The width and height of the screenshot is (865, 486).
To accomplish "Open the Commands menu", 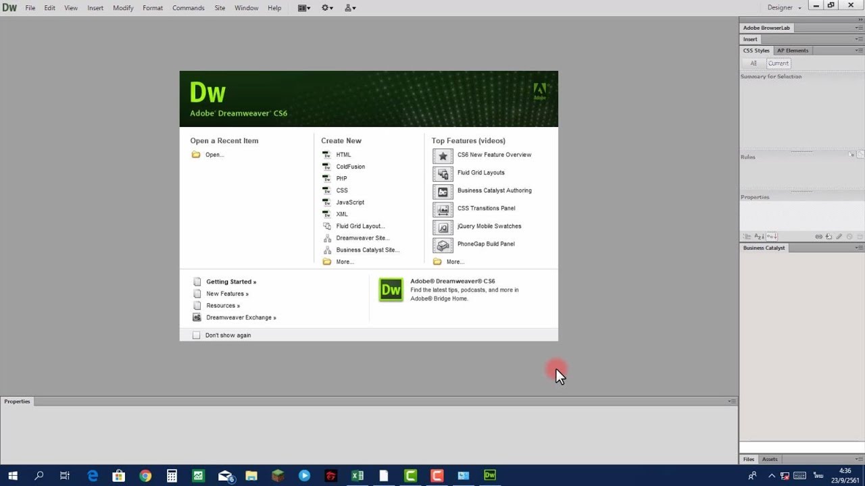I will [188, 8].
